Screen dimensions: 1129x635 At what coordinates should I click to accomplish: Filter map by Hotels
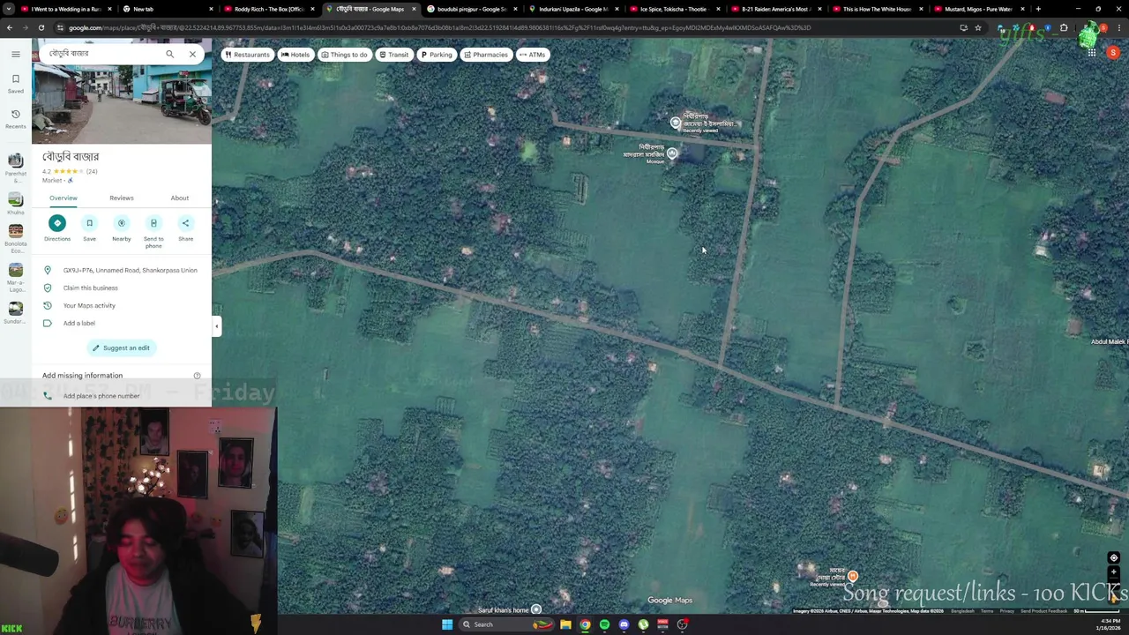[295, 55]
